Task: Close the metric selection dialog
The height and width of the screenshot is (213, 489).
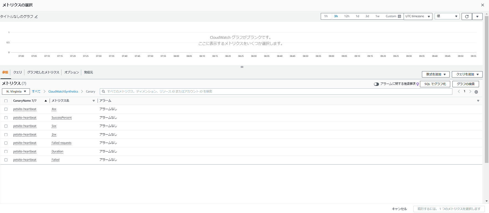Action: [x=483, y=5]
